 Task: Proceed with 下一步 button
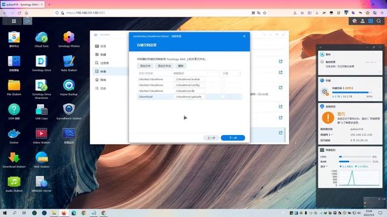[x=233, y=138]
